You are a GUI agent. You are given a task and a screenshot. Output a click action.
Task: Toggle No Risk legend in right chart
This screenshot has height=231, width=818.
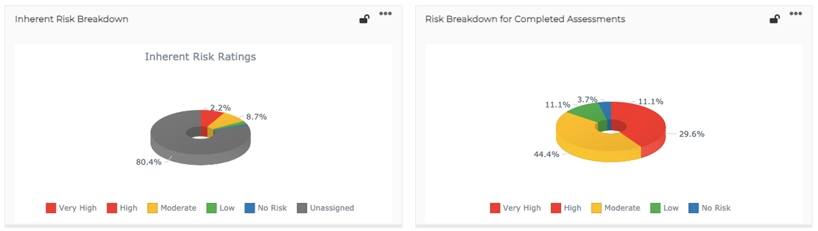(710, 208)
